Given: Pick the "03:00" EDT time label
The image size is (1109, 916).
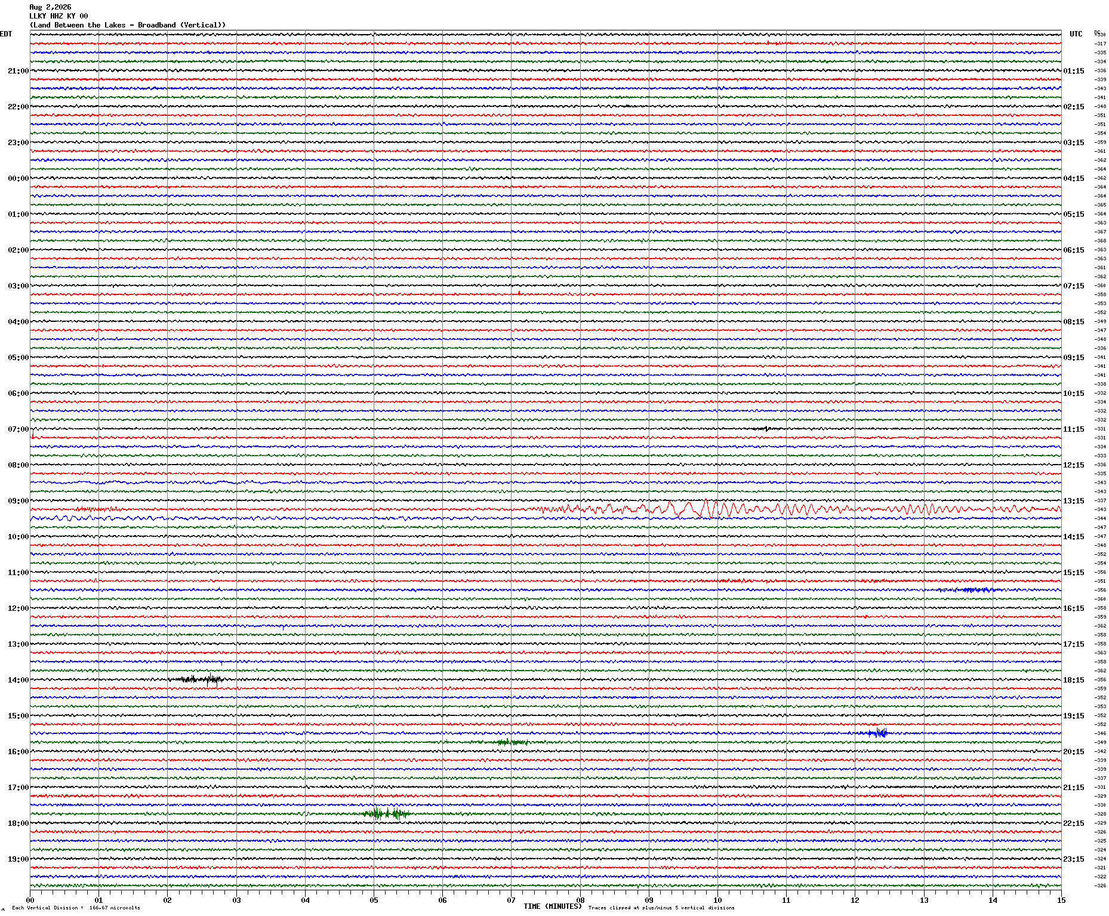Looking at the screenshot, I should click(18, 286).
